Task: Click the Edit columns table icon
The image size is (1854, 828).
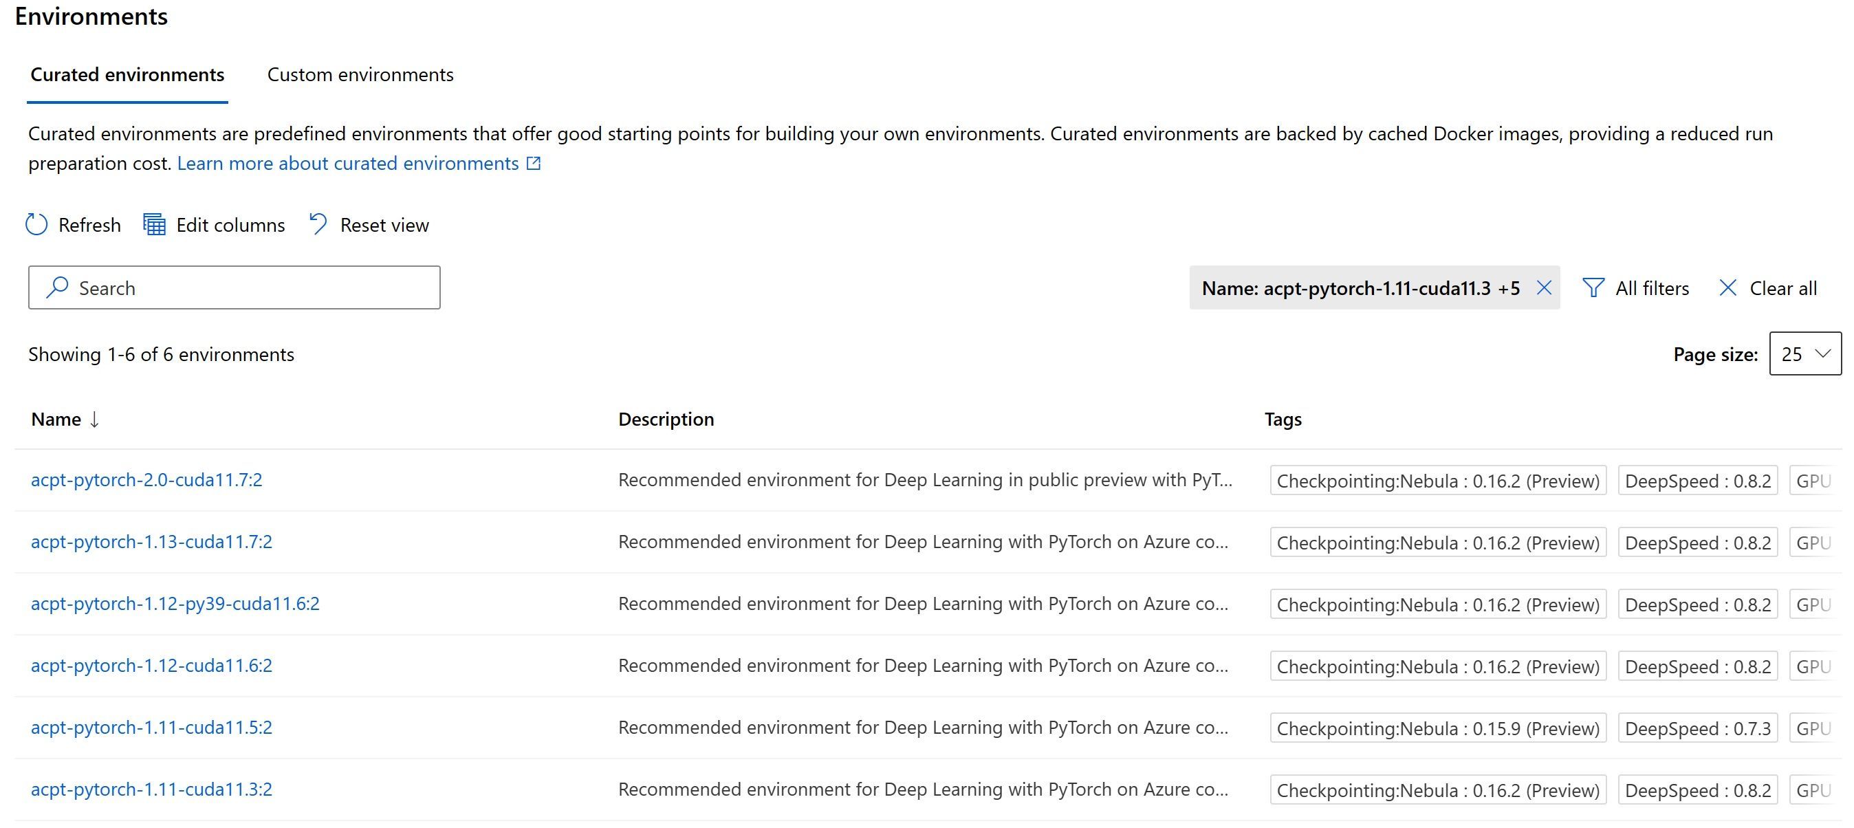Action: [x=154, y=225]
